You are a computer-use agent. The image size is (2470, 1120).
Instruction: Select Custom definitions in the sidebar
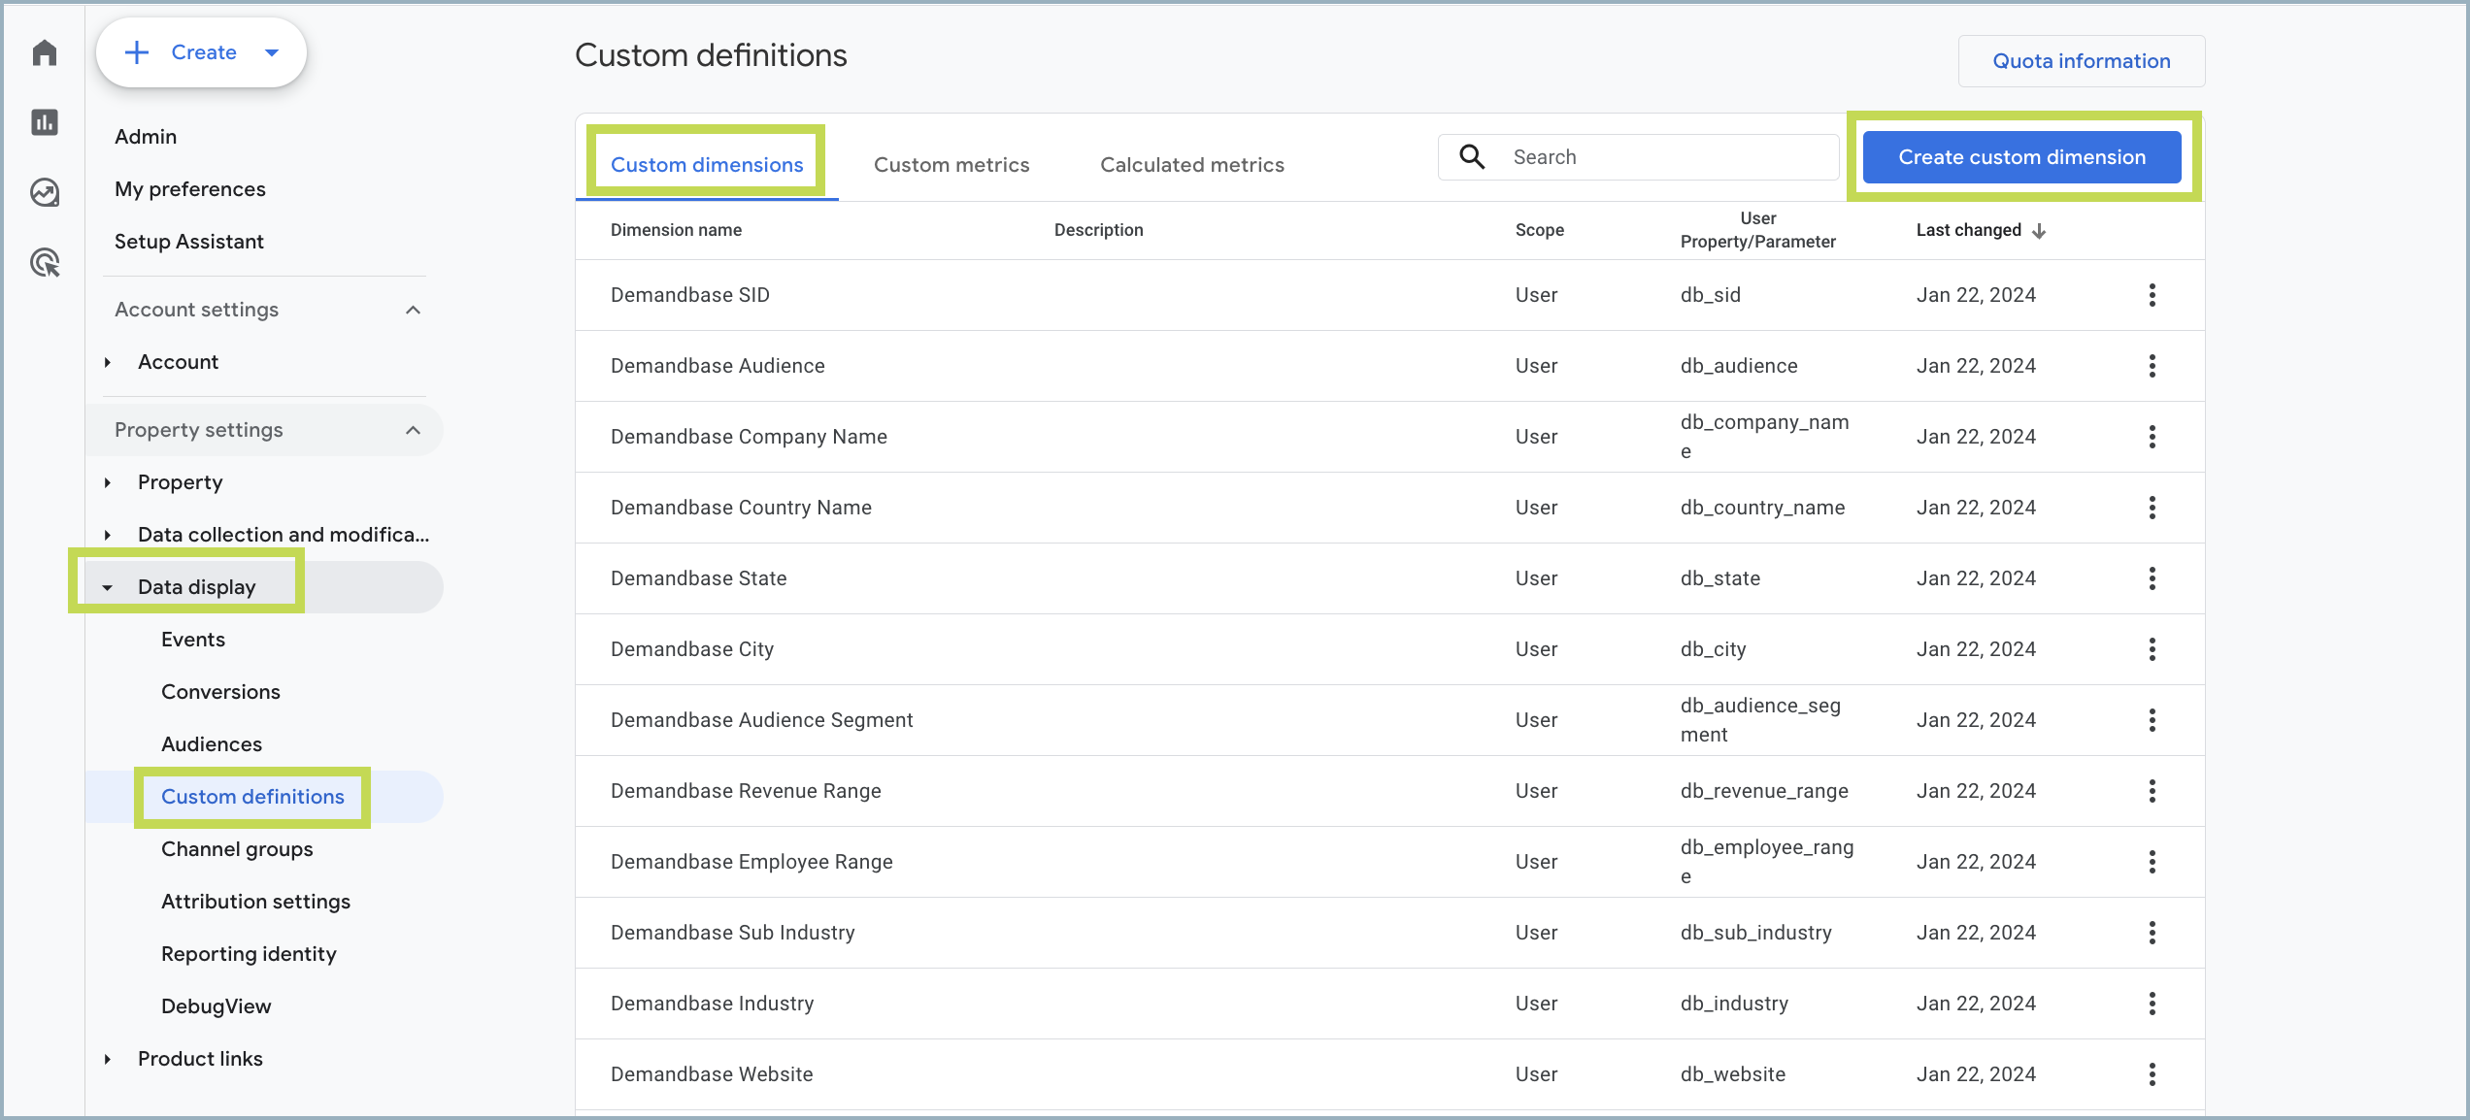[x=252, y=797]
